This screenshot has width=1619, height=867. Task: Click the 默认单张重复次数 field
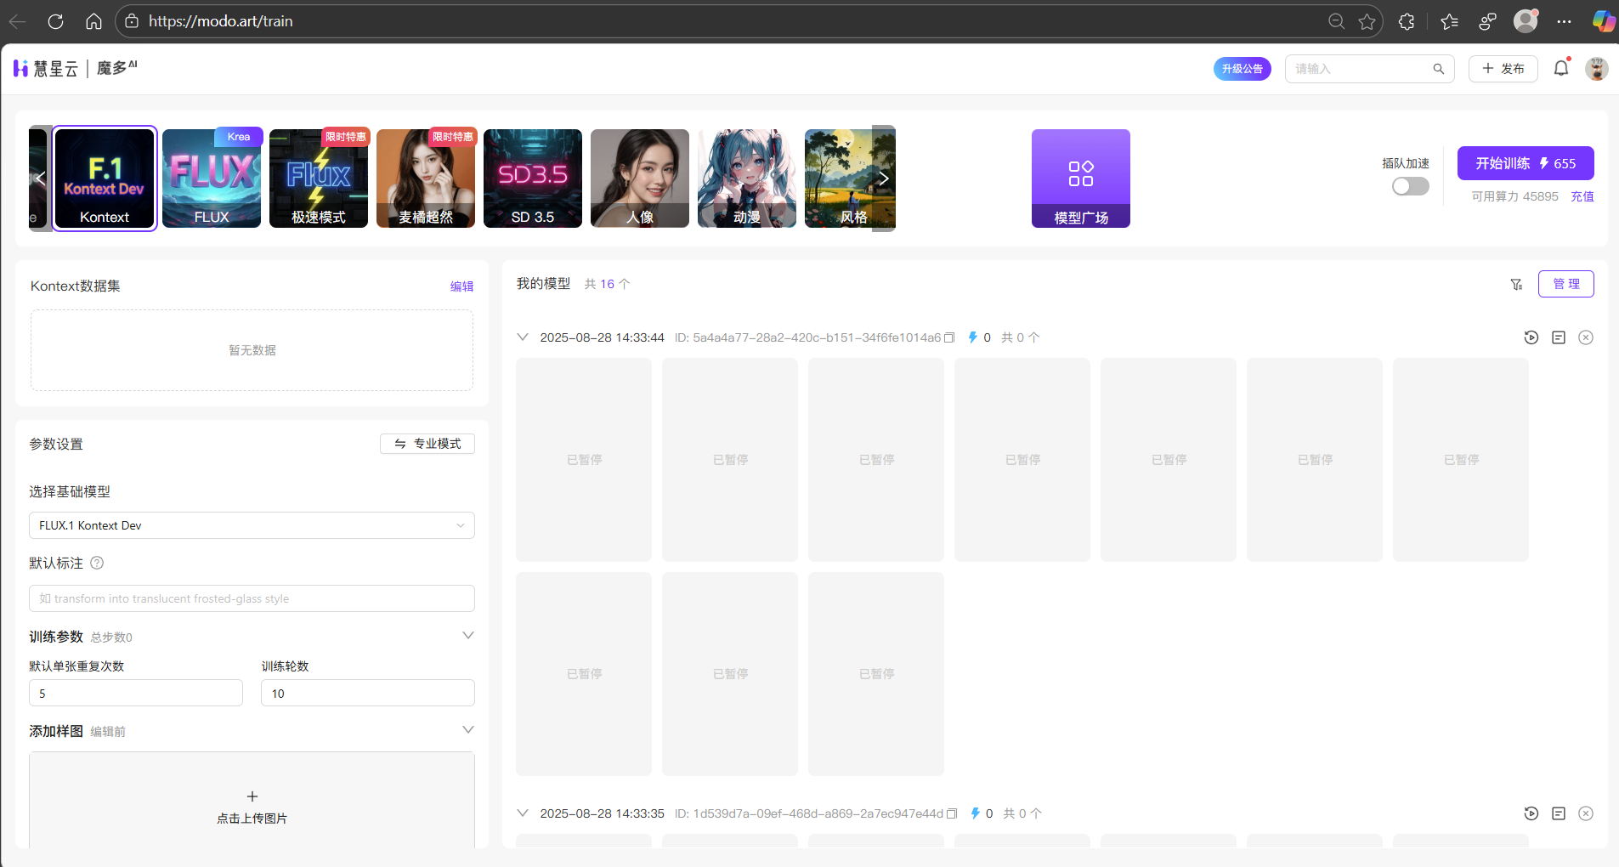click(x=136, y=694)
